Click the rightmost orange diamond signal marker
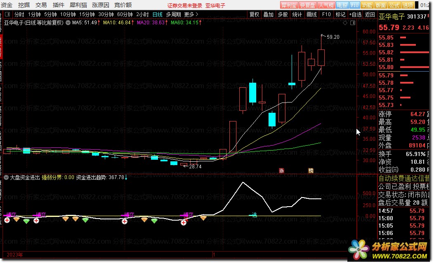The width and height of the screenshot is (434, 263). (x=203, y=218)
